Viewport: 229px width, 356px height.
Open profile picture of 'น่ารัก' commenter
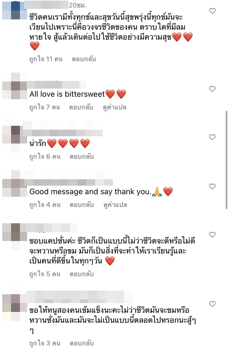(11, 135)
